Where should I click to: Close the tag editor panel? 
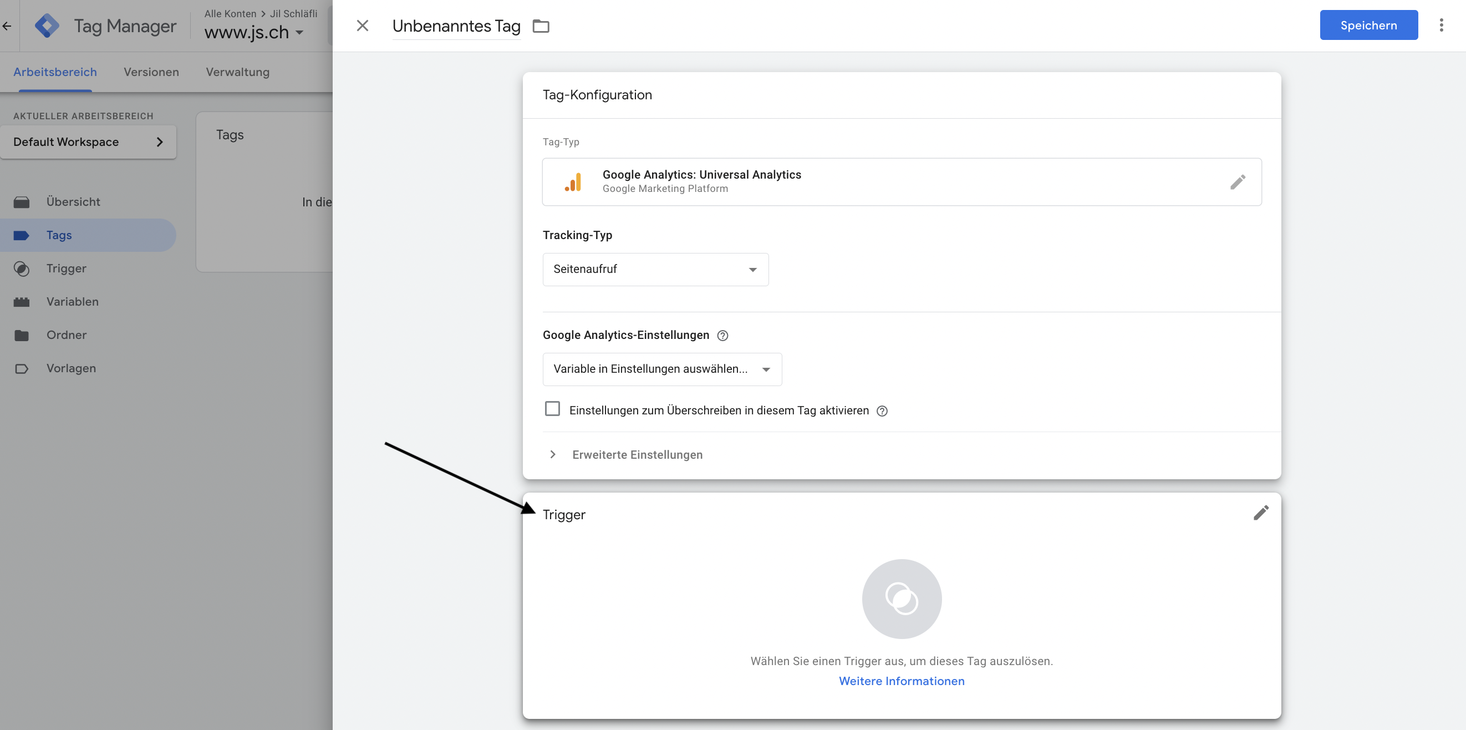(363, 26)
